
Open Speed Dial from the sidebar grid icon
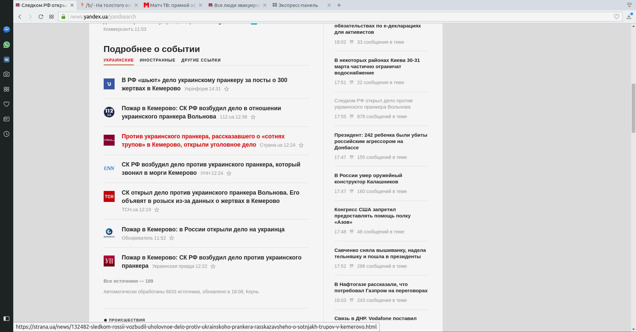[6, 89]
